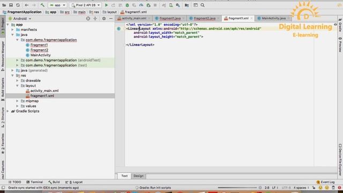Click the scroll-from-source target icon
Screen dimensions: 343x193
tap(88, 19)
